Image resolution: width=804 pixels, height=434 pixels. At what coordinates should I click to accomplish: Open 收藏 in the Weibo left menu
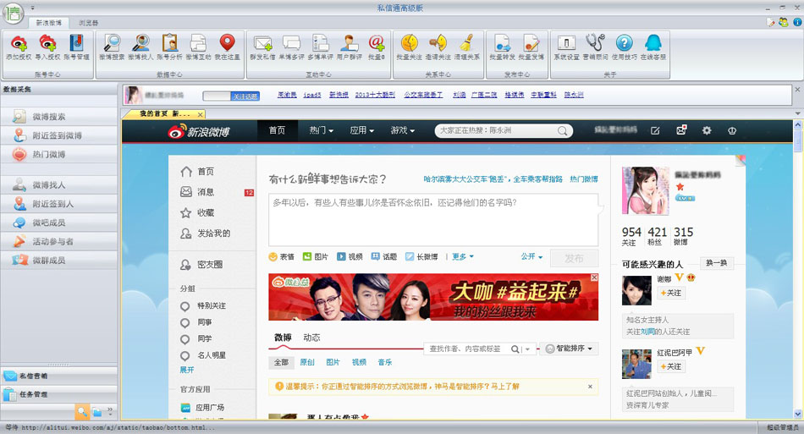[206, 212]
